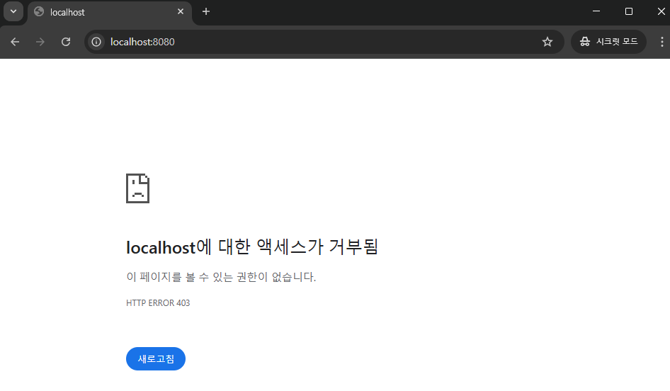Click the HTTP ERROR 403 text
Viewport: 670px width, 391px height.
tap(158, 303)
